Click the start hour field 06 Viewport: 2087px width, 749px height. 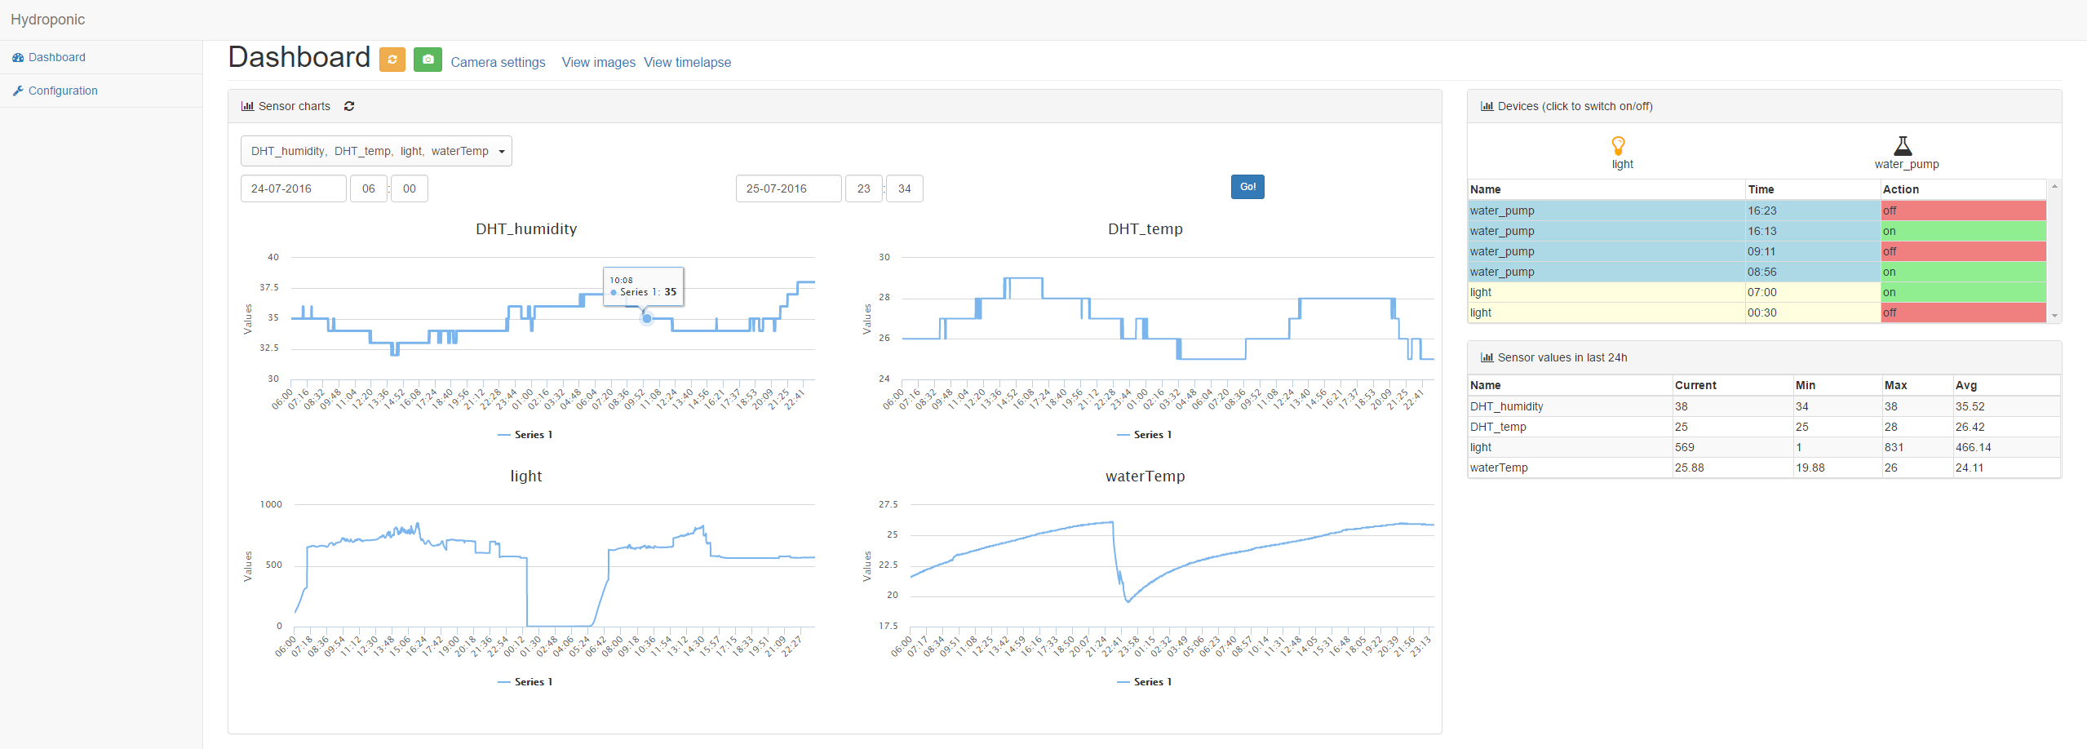point(369,188)
